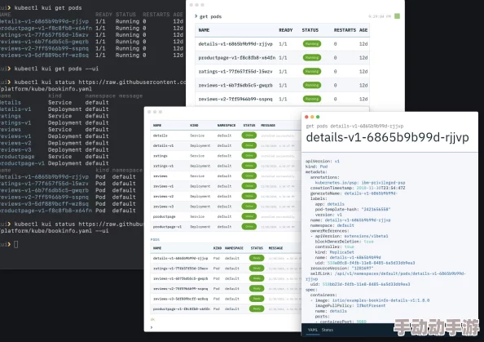The image size is (484, 342).
Task: Click the prompt chevron before get pods
Action: [196, 16]
